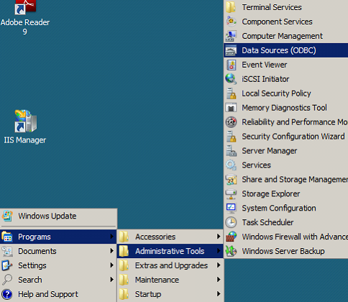
Task: Select the Settings label in Start menu
Action: [32, 265]
